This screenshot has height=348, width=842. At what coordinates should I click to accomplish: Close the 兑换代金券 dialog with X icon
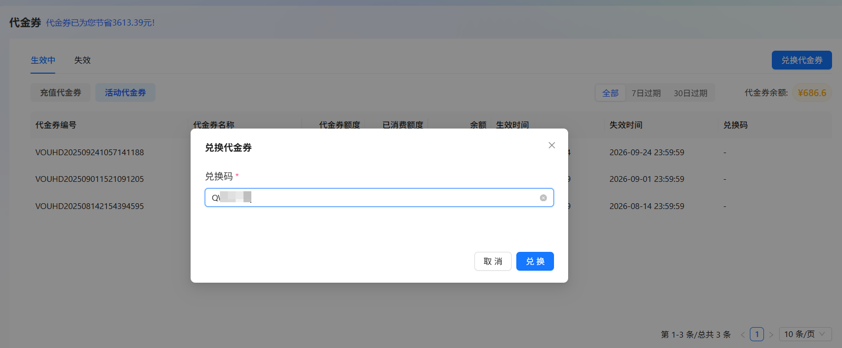point(551,145)
